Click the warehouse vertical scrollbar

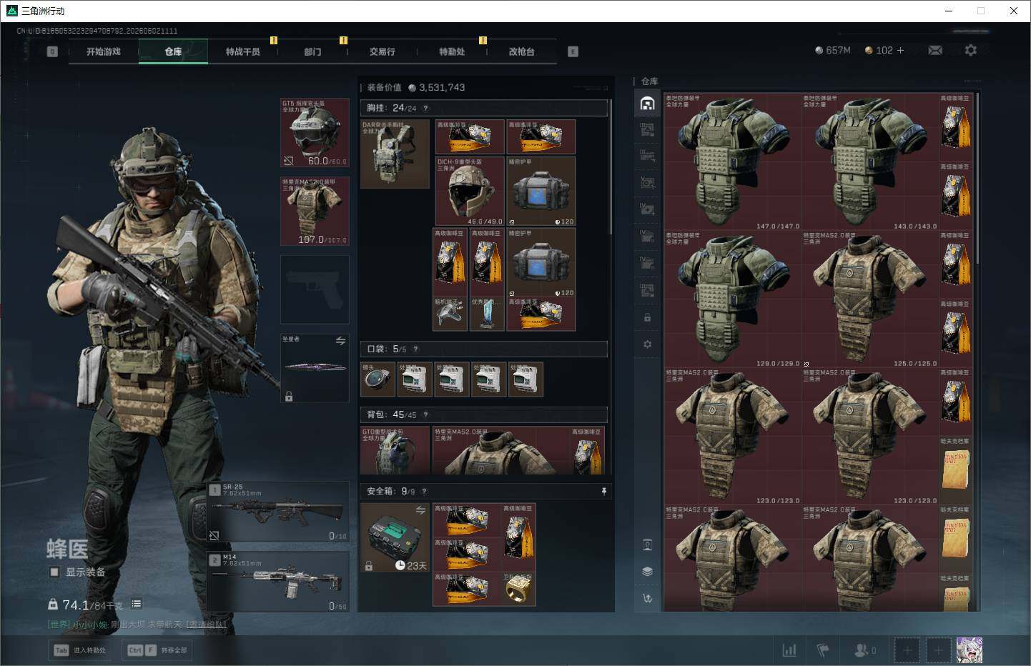[x=977, y=180]
